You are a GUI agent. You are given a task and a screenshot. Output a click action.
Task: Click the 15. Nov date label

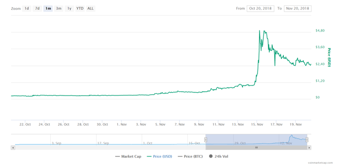pos(257,125)
